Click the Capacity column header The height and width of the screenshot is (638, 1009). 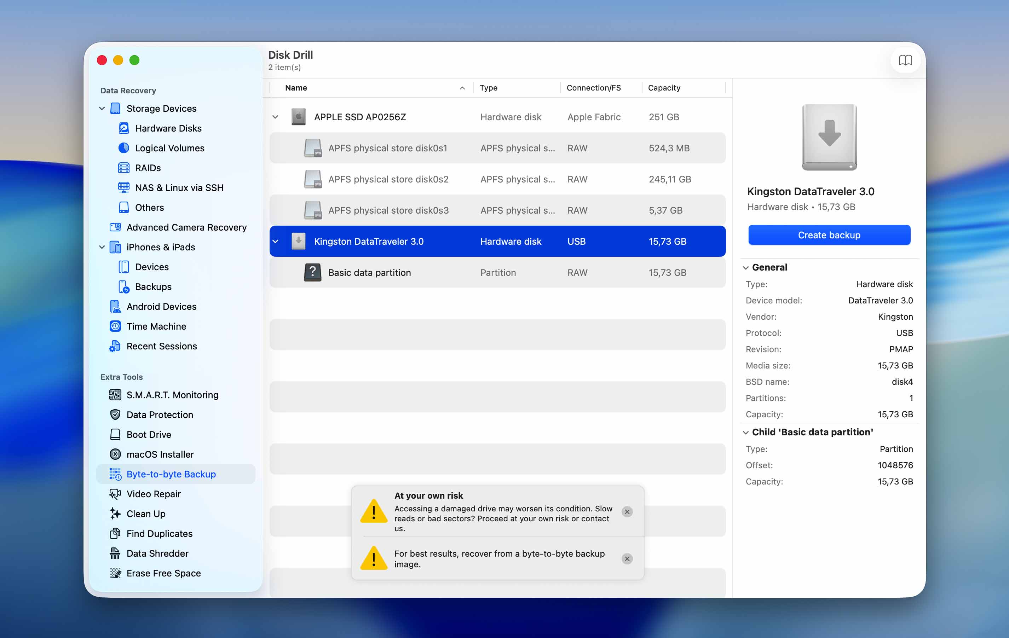point(684,88)
